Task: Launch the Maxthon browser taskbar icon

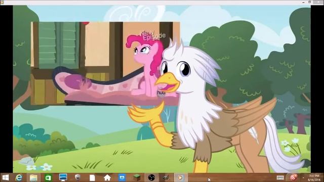Action: [x=122, y=177]
